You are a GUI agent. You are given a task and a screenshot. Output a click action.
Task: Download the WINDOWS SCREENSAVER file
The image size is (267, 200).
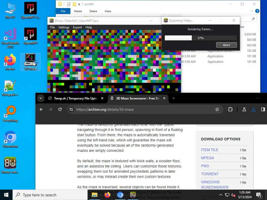click(x=215, y=185)
